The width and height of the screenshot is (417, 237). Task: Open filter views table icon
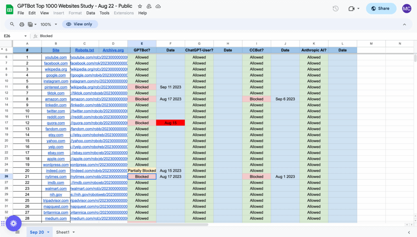pyautogui.click(x=30, y=24)
